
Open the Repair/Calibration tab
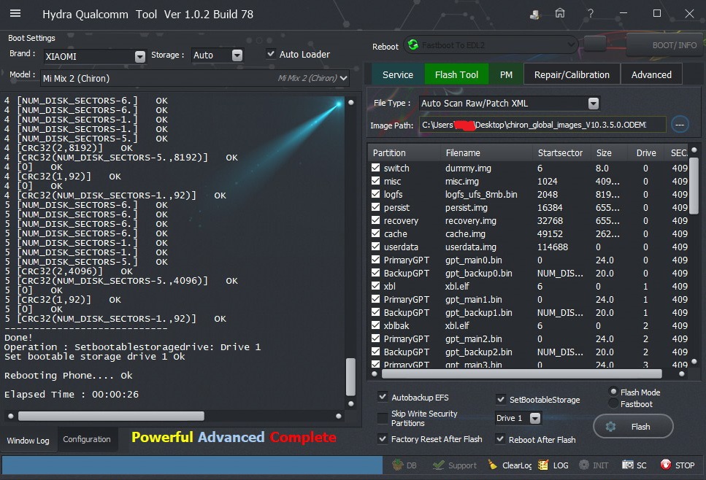coord(572,74)
